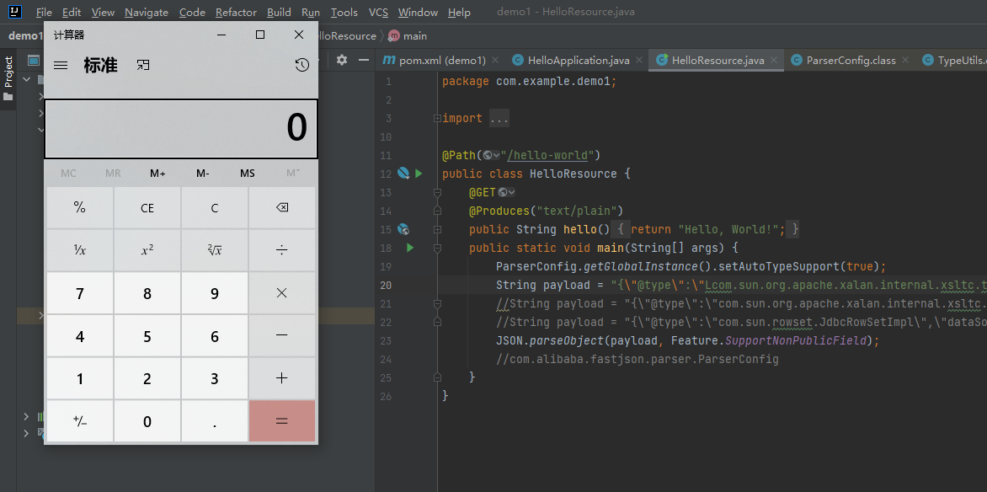Click the multiply key
This screenshot has width=987, height=492.
(x=282, y=293)
